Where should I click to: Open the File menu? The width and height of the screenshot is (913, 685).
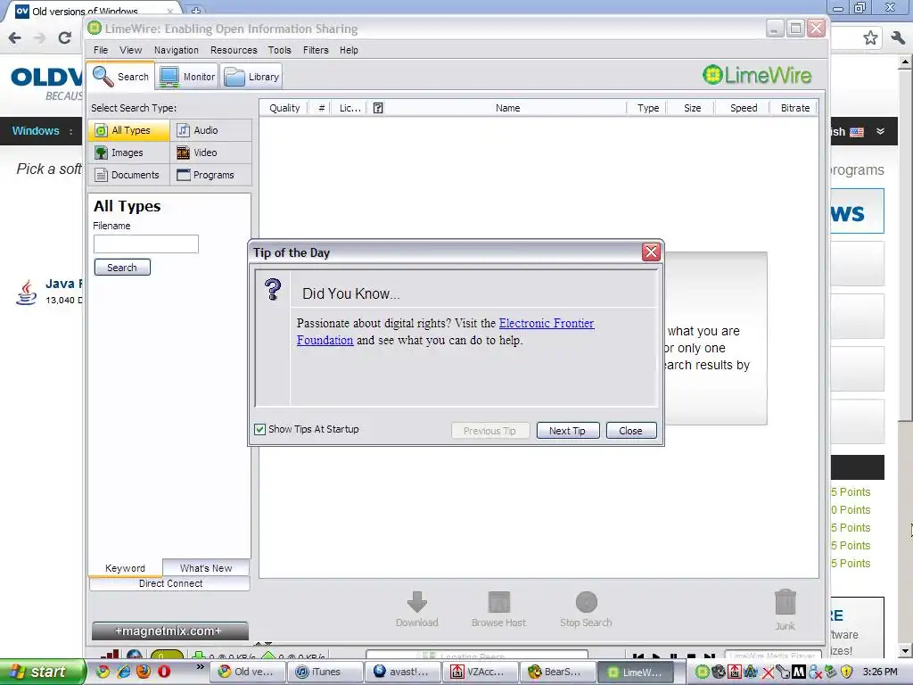tap(101, 50)
